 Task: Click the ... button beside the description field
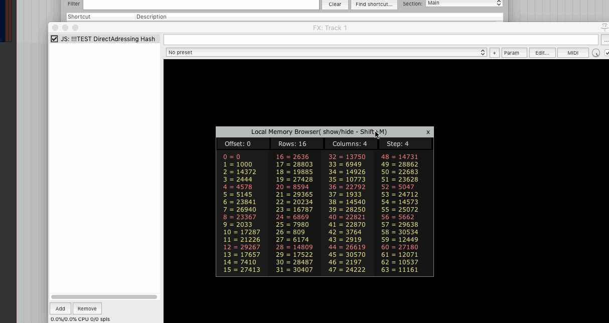click(605, 40)
